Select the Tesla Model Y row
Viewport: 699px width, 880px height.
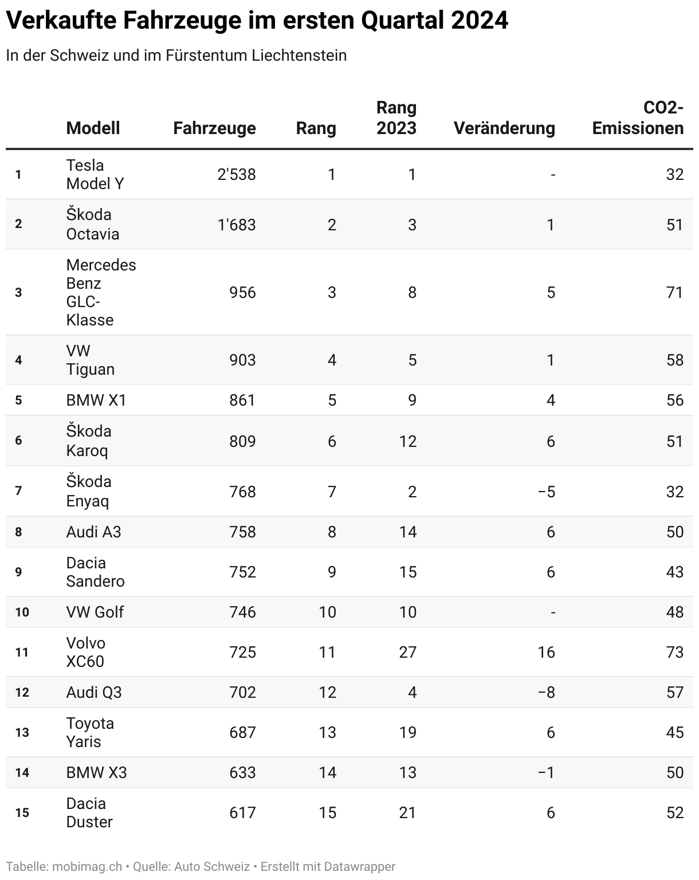(x=349, y=174)
